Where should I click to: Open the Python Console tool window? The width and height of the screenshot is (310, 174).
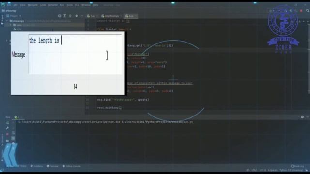tap(72, 166)
